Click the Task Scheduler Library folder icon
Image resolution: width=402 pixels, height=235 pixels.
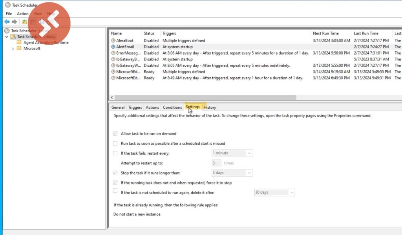13,36
